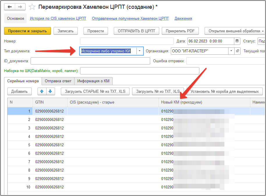Image resolution: width=266 pixels, height=196 pixels.
Task: Go forward with the right arrow button
Action: pos(20,7)
